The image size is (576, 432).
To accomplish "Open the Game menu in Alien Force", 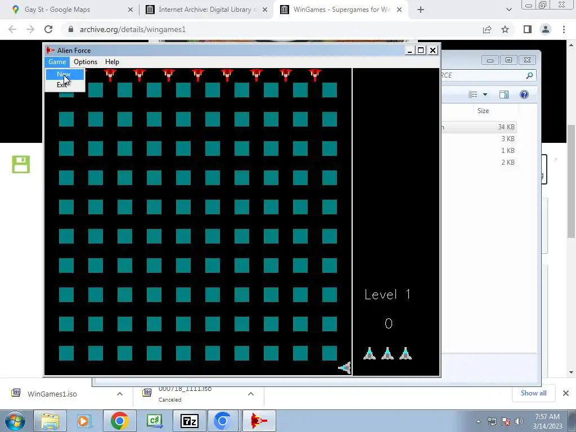I will 57,62.
